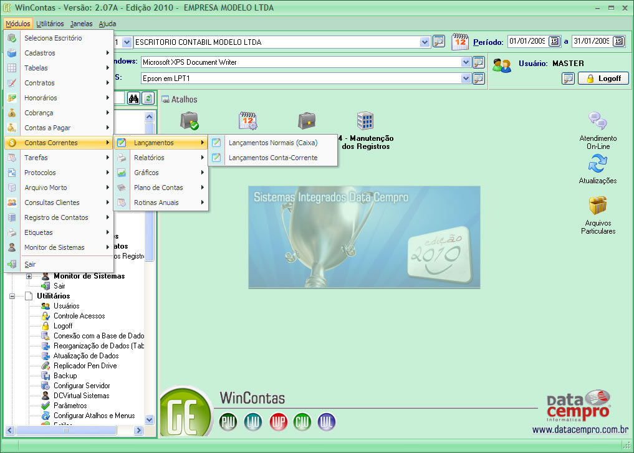Click the tree horizontal scrollbar thumb
634x453 pixels.
(66, 431)
